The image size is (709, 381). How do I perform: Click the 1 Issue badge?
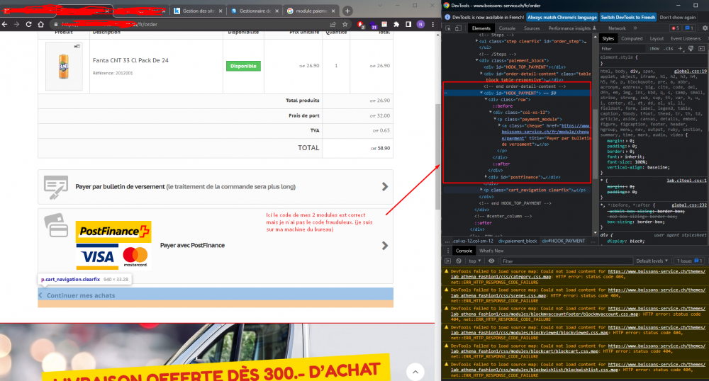click(x=689, y=261)
